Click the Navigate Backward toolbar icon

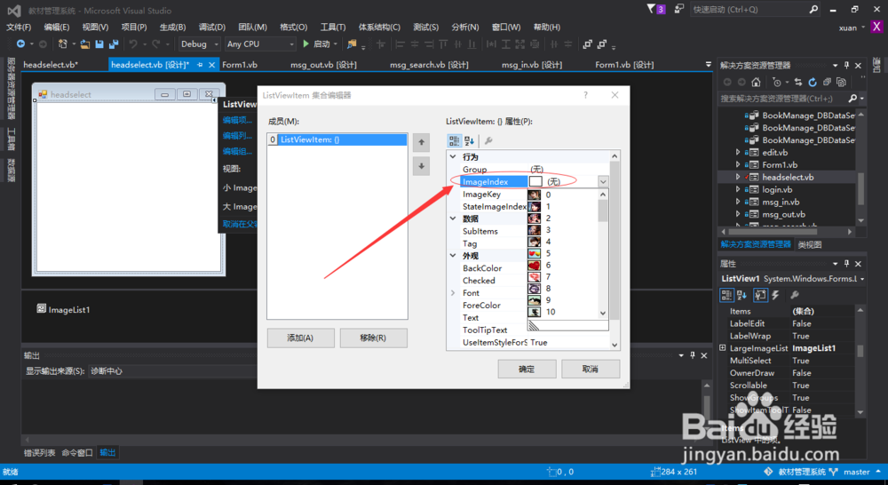21,44
